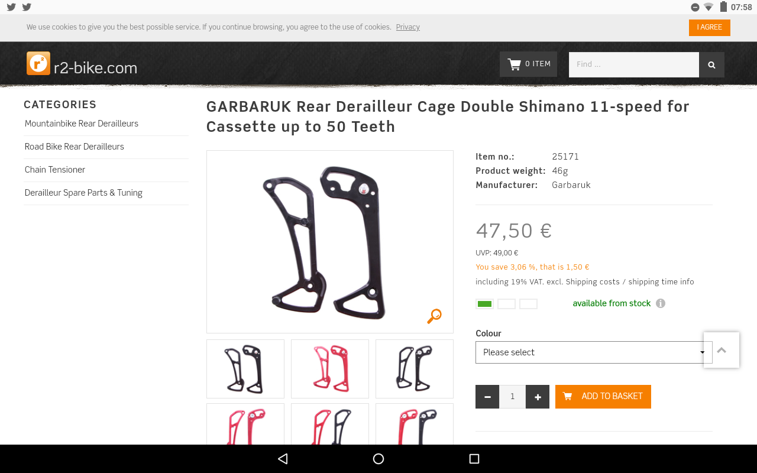Decrease quantity with the minus button

pyautogui.click(x=487, y=397)
